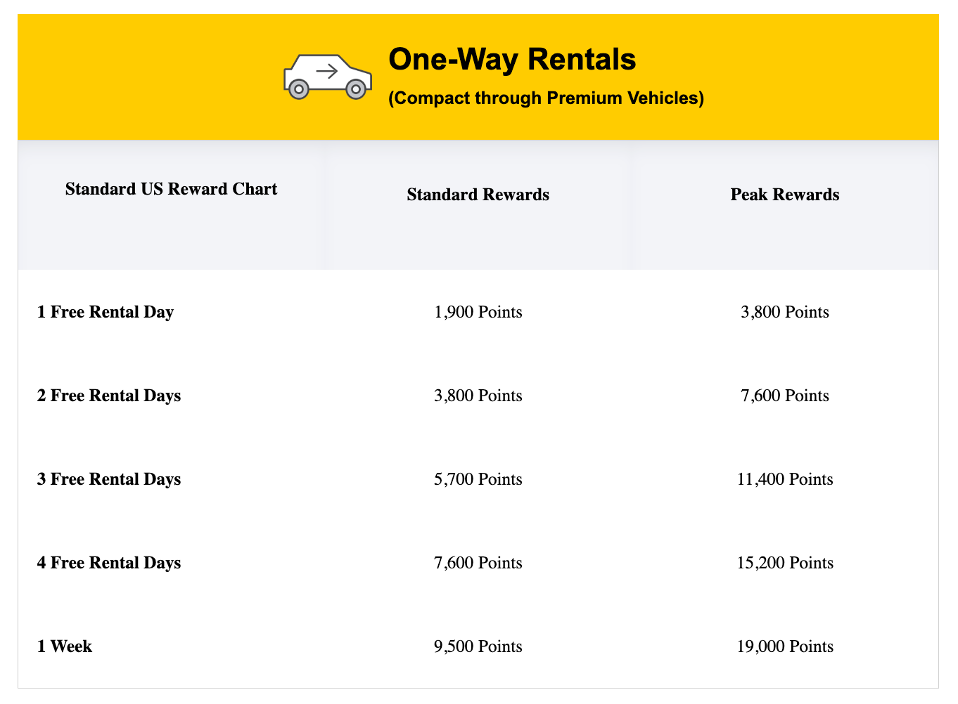Click the Peak Rewards column header
958x704 pixels.
784,195
